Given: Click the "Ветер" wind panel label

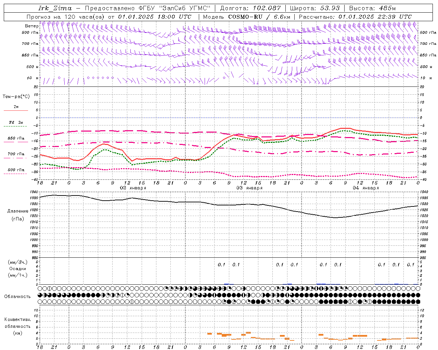Looking at the screenshot, I should (x=32, y=26).
